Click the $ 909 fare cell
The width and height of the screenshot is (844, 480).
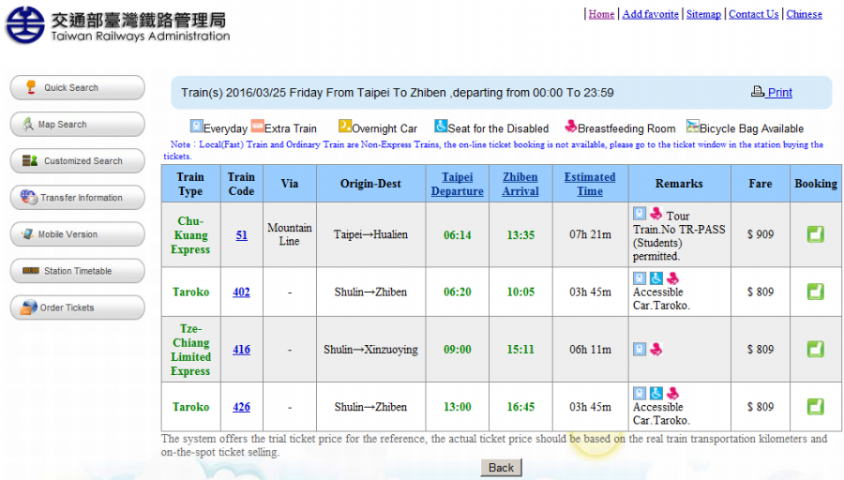click(x=760, y=234)
